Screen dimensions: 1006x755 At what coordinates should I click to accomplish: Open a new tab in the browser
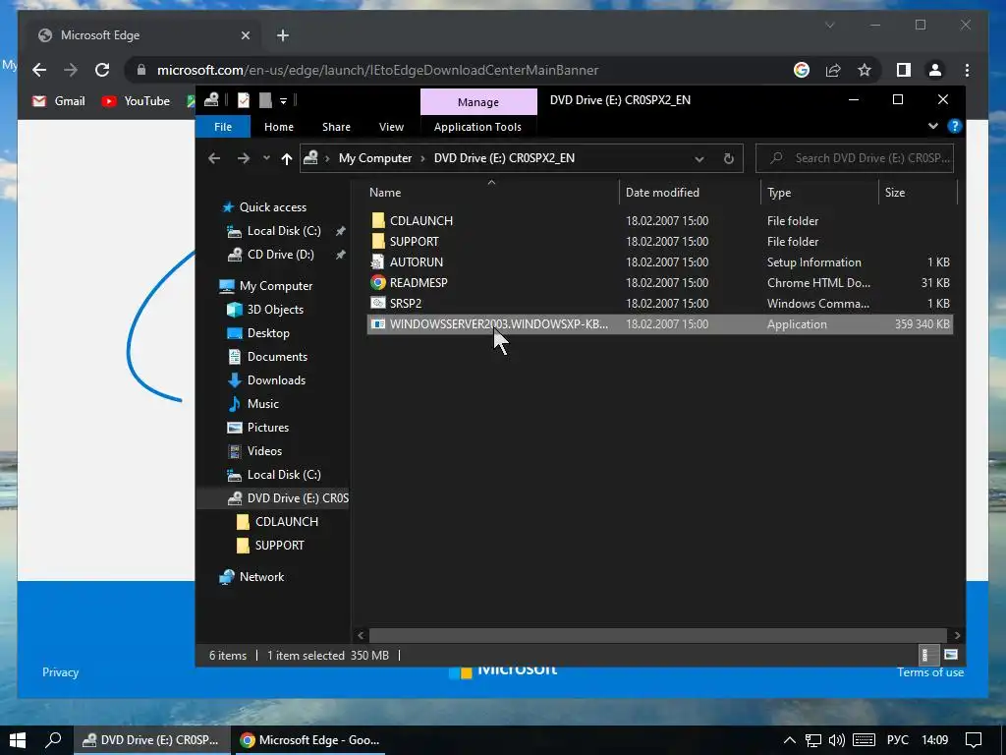coord(283,35)
